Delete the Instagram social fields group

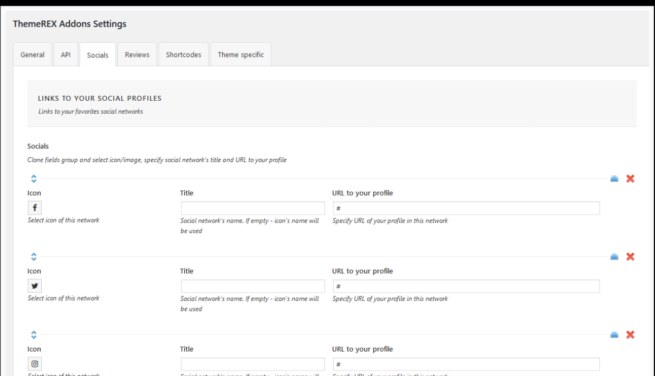[630, 335]
